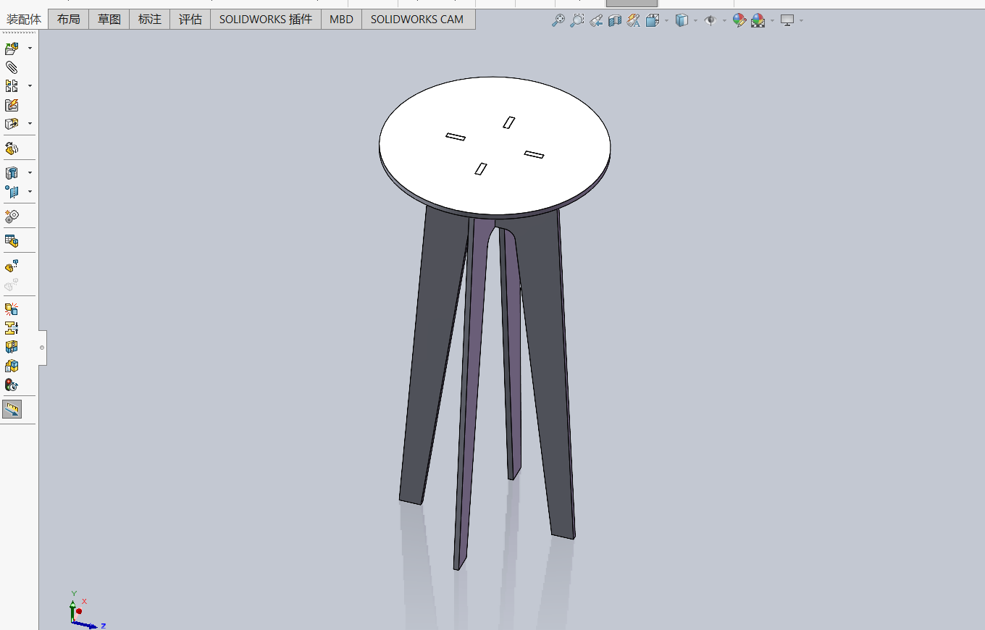Open the Edit Appearance color tool
Viewport: 985px width, 630px height.
coord(739,20)
